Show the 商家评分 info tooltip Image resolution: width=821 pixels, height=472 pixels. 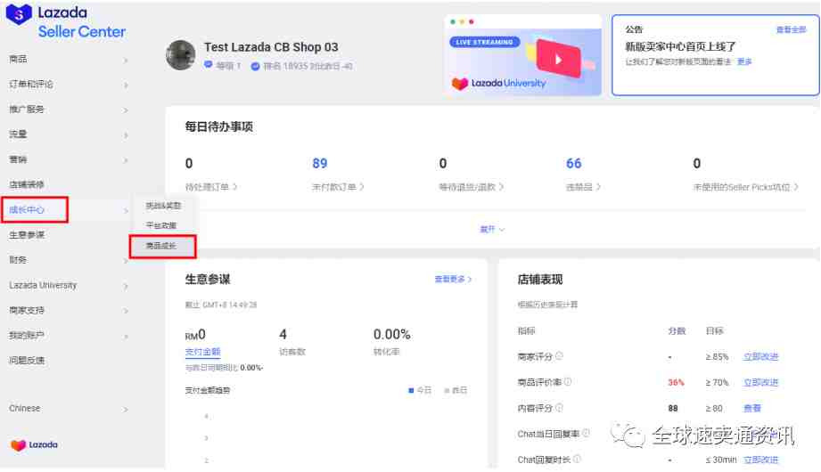pyautogui.click(x=559, y=356)
